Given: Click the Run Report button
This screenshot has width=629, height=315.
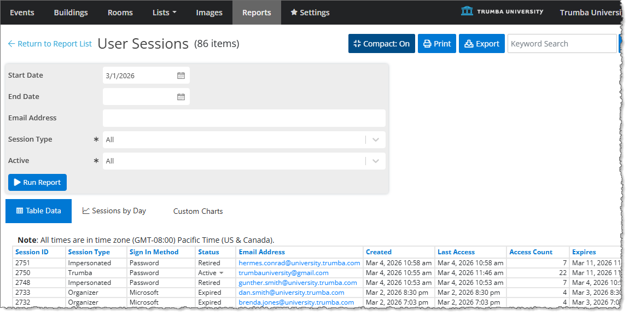Looking at the screenshot, I should [37, 183].
